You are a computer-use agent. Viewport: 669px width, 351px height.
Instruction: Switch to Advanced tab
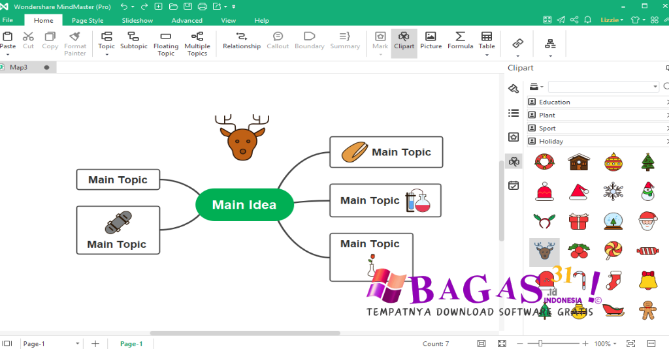187,20
